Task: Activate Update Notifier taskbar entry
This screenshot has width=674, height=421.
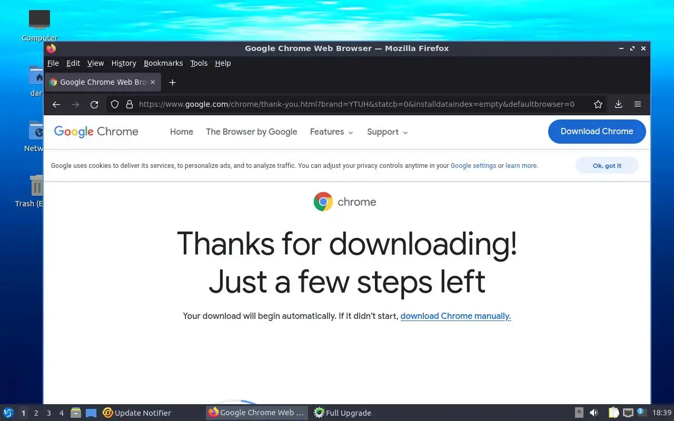Action: coord(152,413)
